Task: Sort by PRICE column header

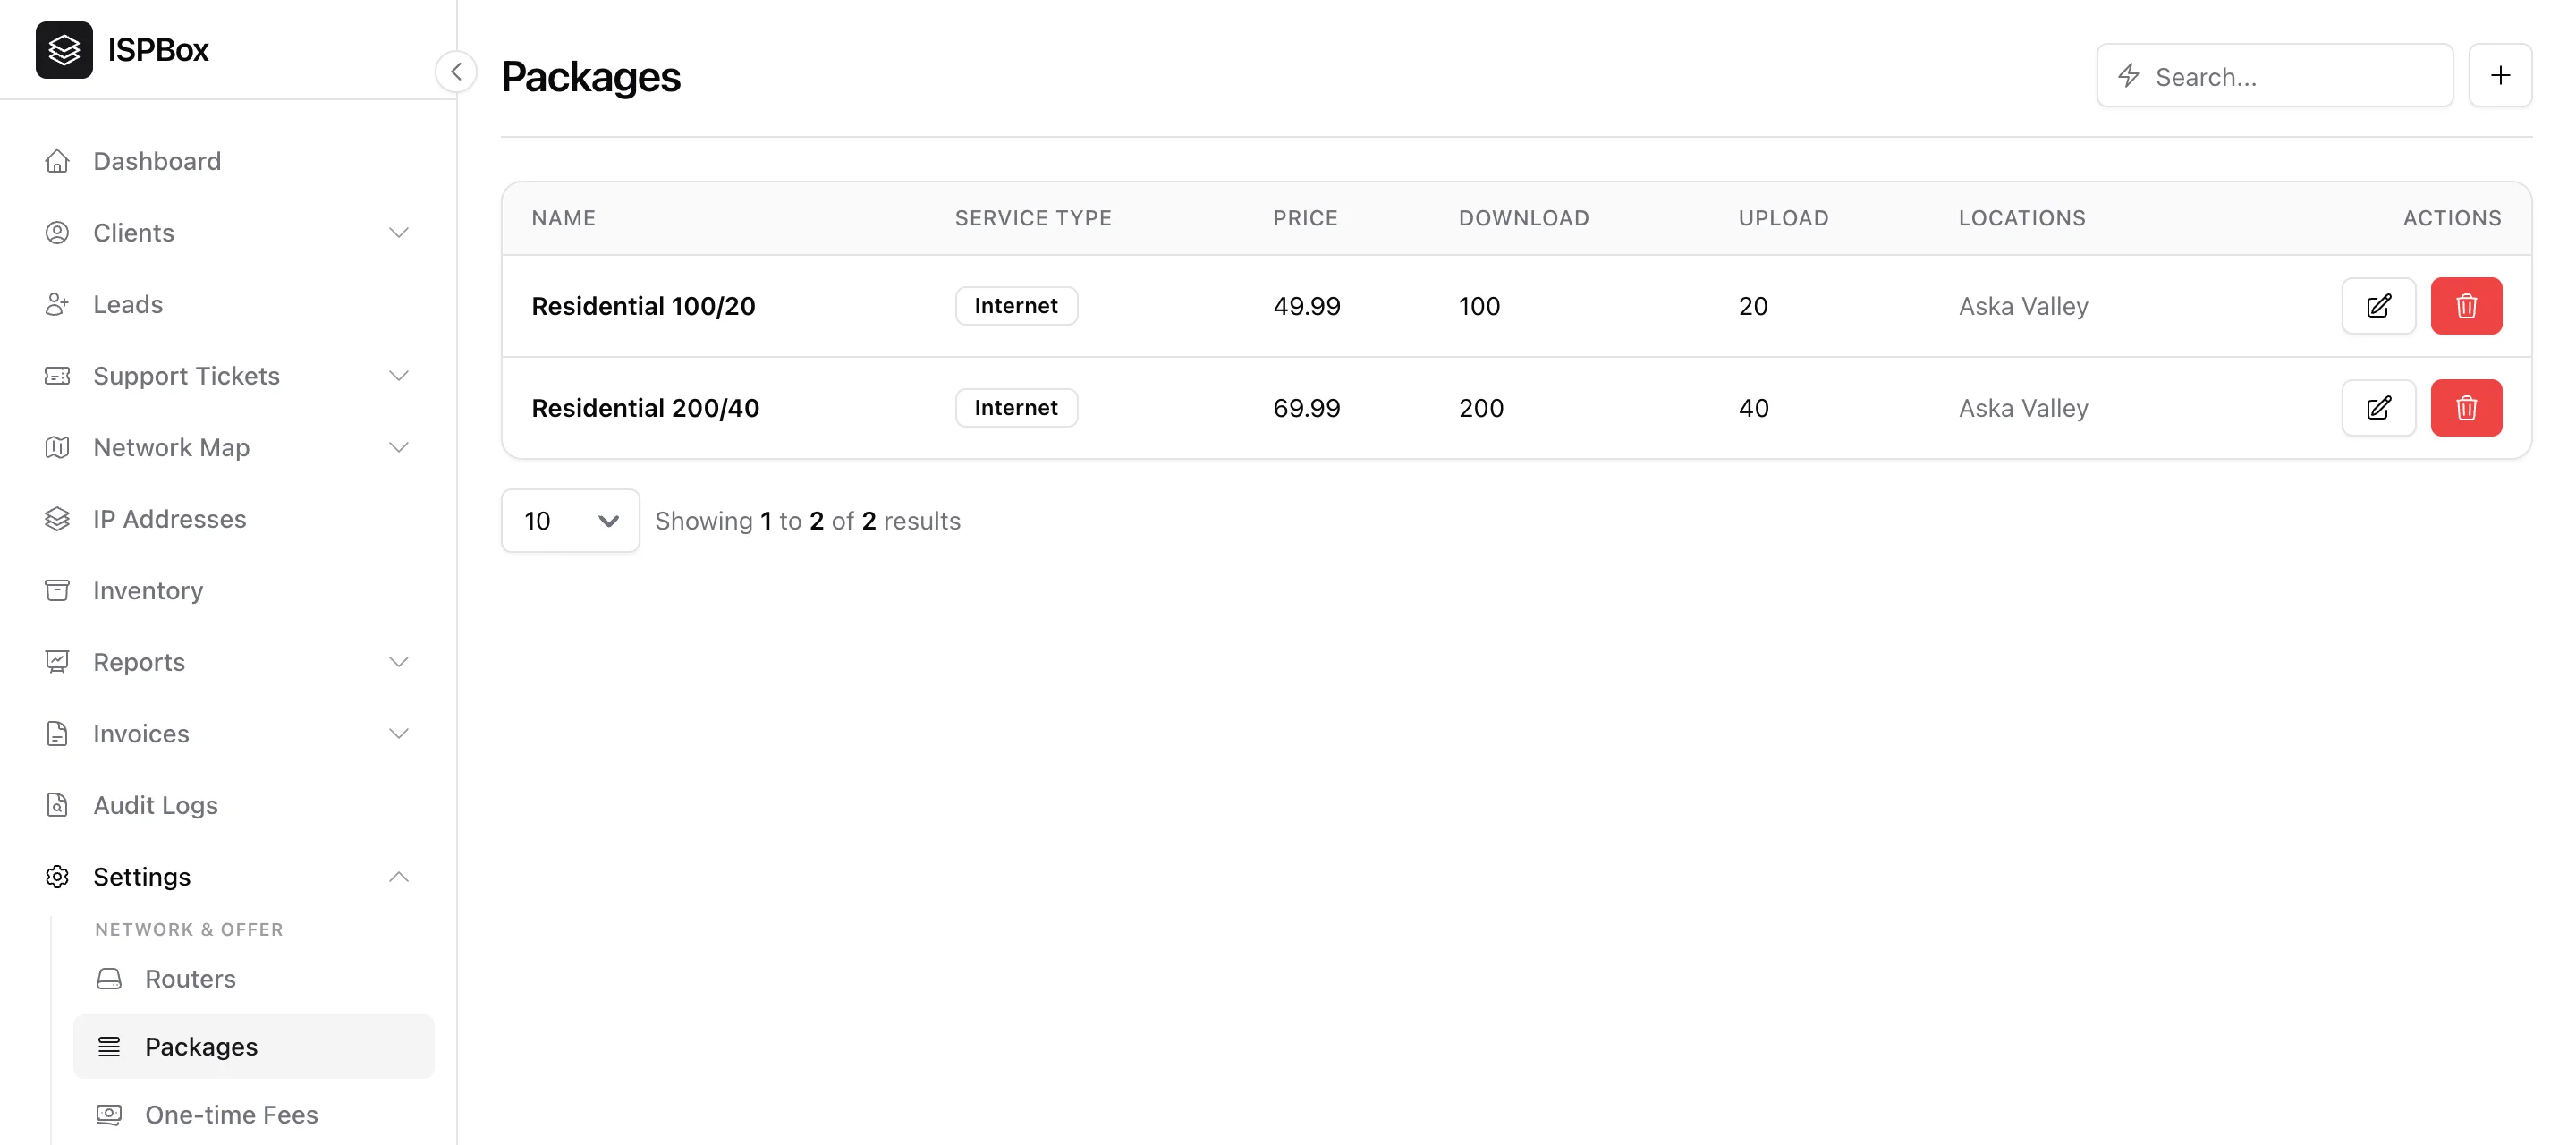Action: point(1305,218)
